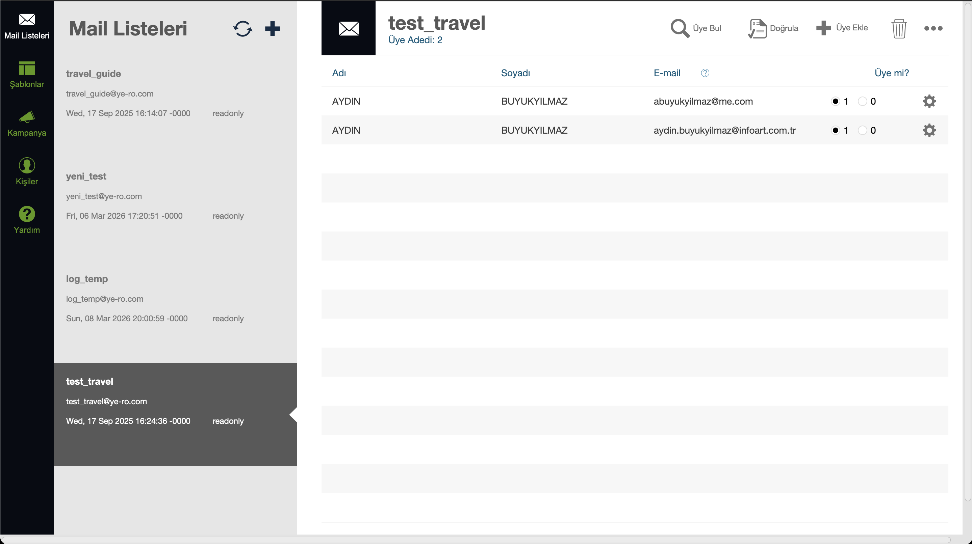Screen dimensions: 972x544
Task: Go to the Kampanya megaphone section
Action: [27, 124]
